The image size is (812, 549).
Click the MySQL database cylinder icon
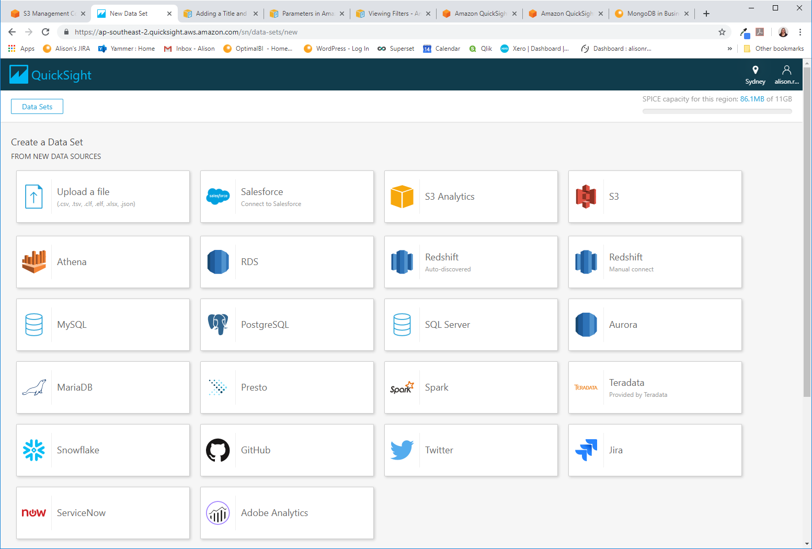click(34, 325)
